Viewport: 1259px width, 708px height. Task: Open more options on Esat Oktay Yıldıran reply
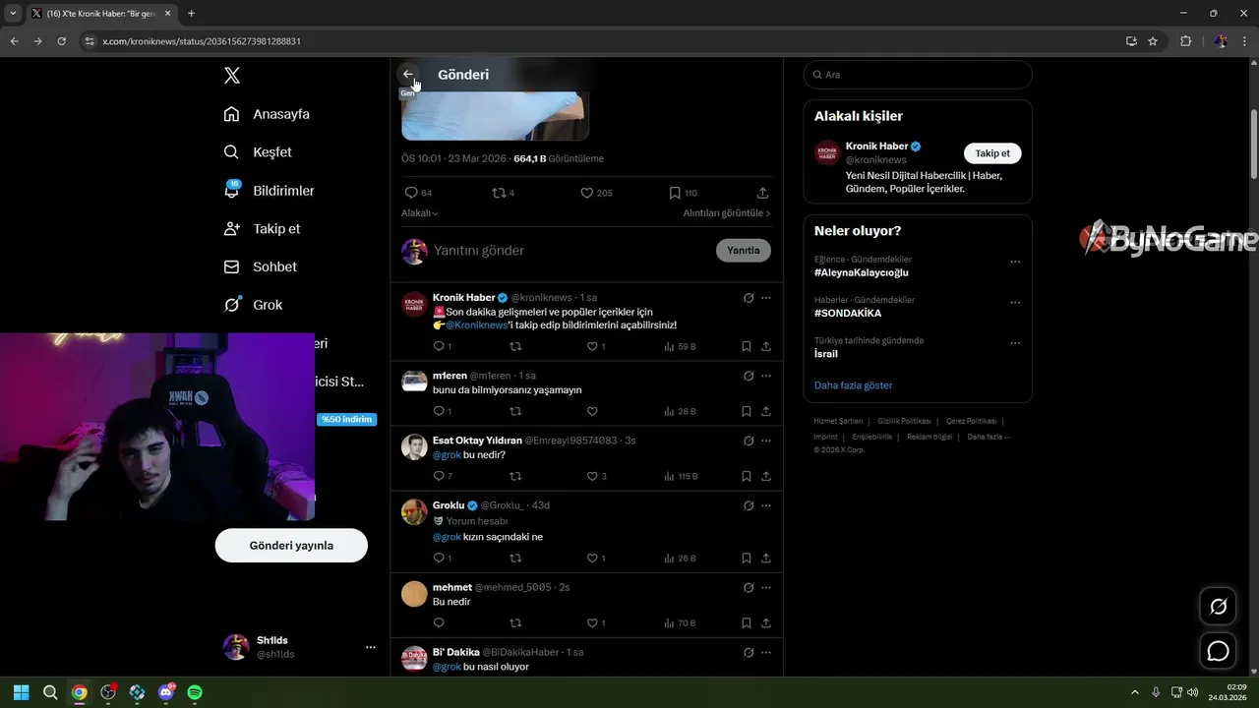pos(766,441)
